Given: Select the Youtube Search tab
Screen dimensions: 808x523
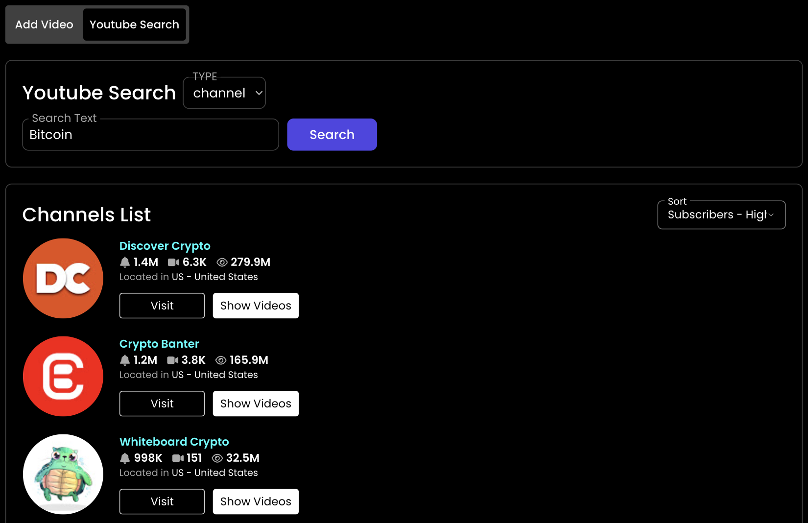Looking at the screenshot, I should 134,24.
